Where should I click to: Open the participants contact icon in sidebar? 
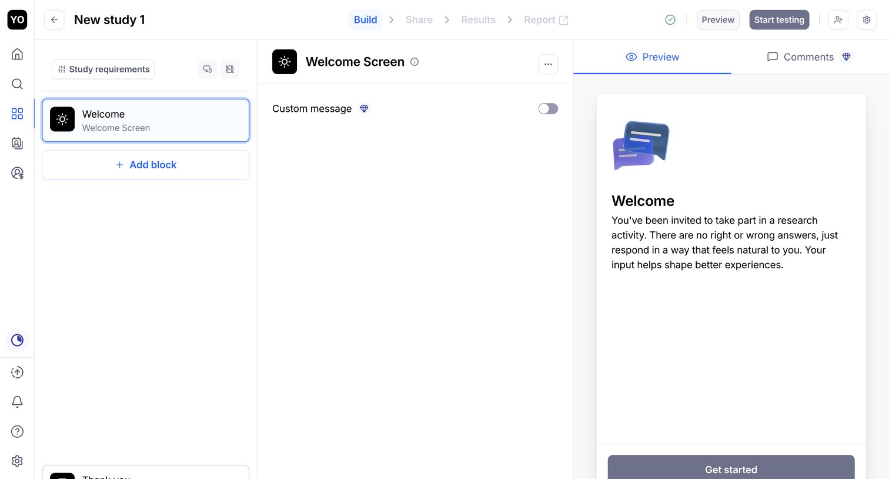click(17, 143)
